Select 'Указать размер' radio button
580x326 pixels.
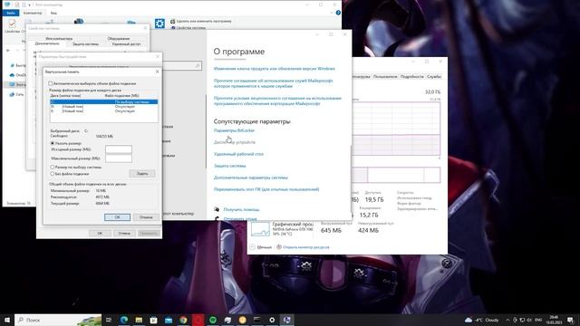53,143
